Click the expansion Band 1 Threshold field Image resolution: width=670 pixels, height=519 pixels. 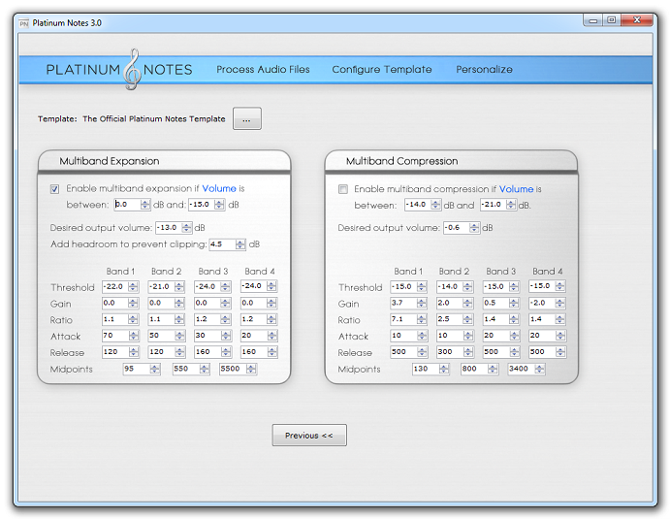115,287
